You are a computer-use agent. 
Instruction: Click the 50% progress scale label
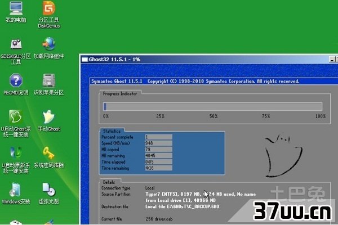pos(214,116)
